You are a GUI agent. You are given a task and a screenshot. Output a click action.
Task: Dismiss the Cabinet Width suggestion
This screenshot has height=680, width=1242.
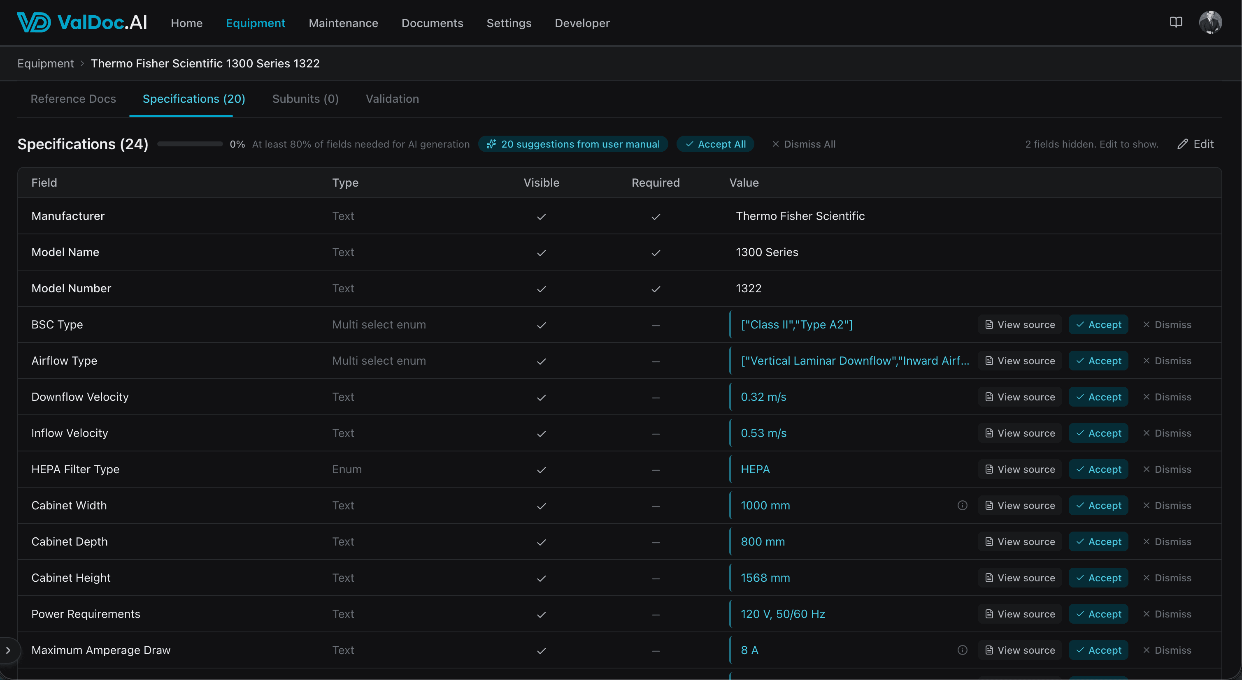1167,505
